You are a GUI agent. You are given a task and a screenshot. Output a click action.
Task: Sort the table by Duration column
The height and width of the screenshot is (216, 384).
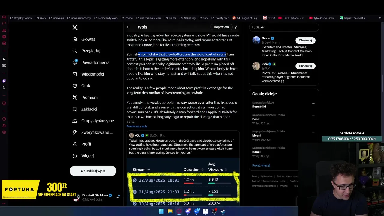point(193,169)
